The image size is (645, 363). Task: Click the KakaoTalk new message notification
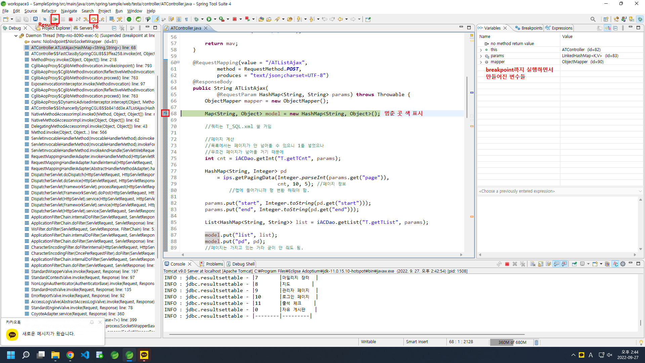48,334
